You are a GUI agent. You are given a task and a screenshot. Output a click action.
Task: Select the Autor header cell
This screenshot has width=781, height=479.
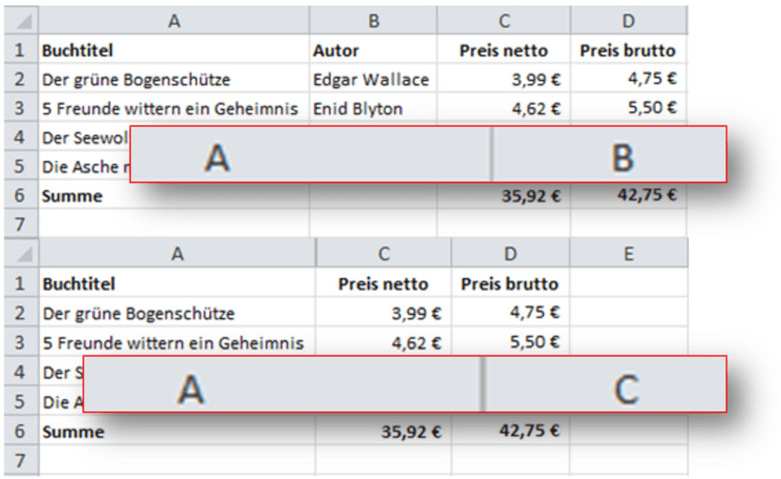[x=337, y=51]
